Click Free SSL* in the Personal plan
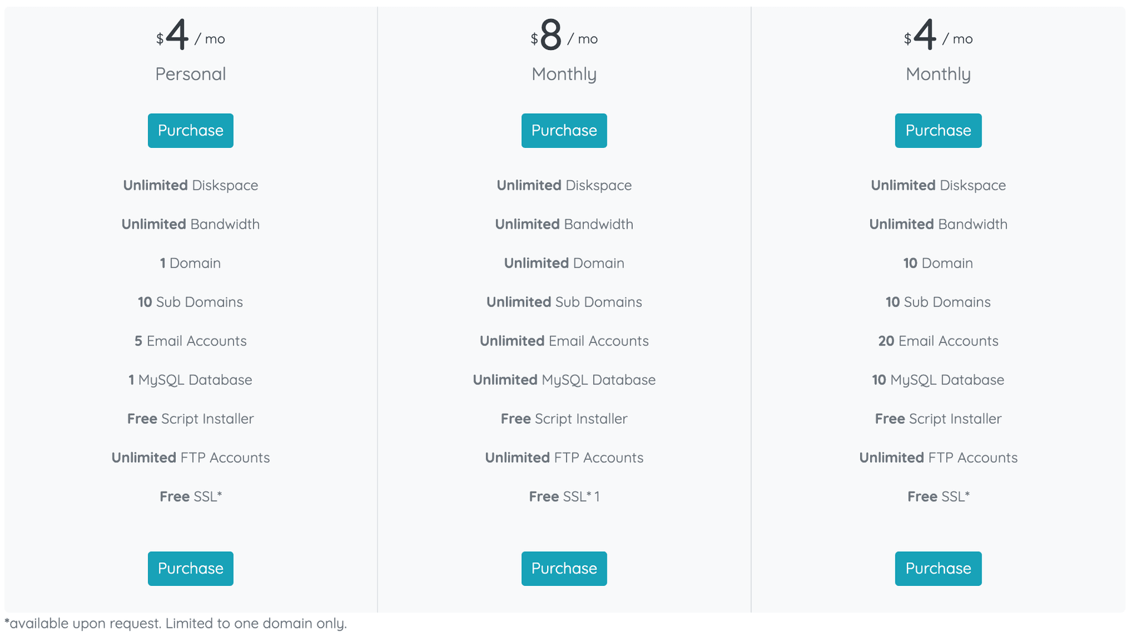The image size is (1132, 636). [x=190, y=496]
